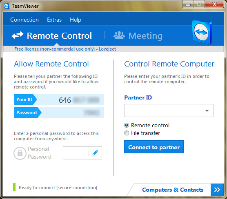This screenshot has width=227, height=199.
Task: Select the Remote control radio button
Action: (x=127, y=125)
